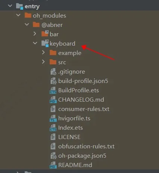
Task: Click the BuildProfile.ets ETS file icon
Action: point(53,90)
